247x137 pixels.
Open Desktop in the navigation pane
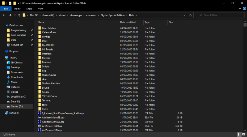(15, 67)
